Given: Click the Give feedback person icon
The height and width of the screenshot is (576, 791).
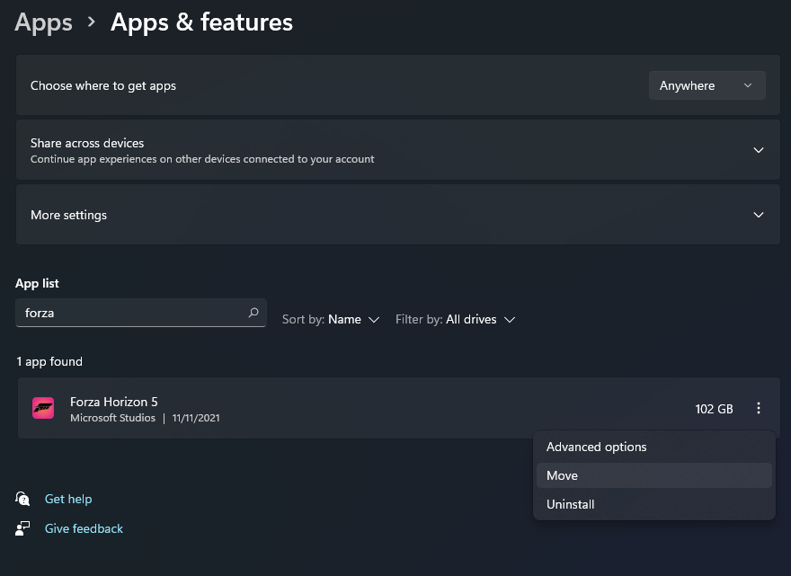Looking at the screenshot, I should (23, 528).
